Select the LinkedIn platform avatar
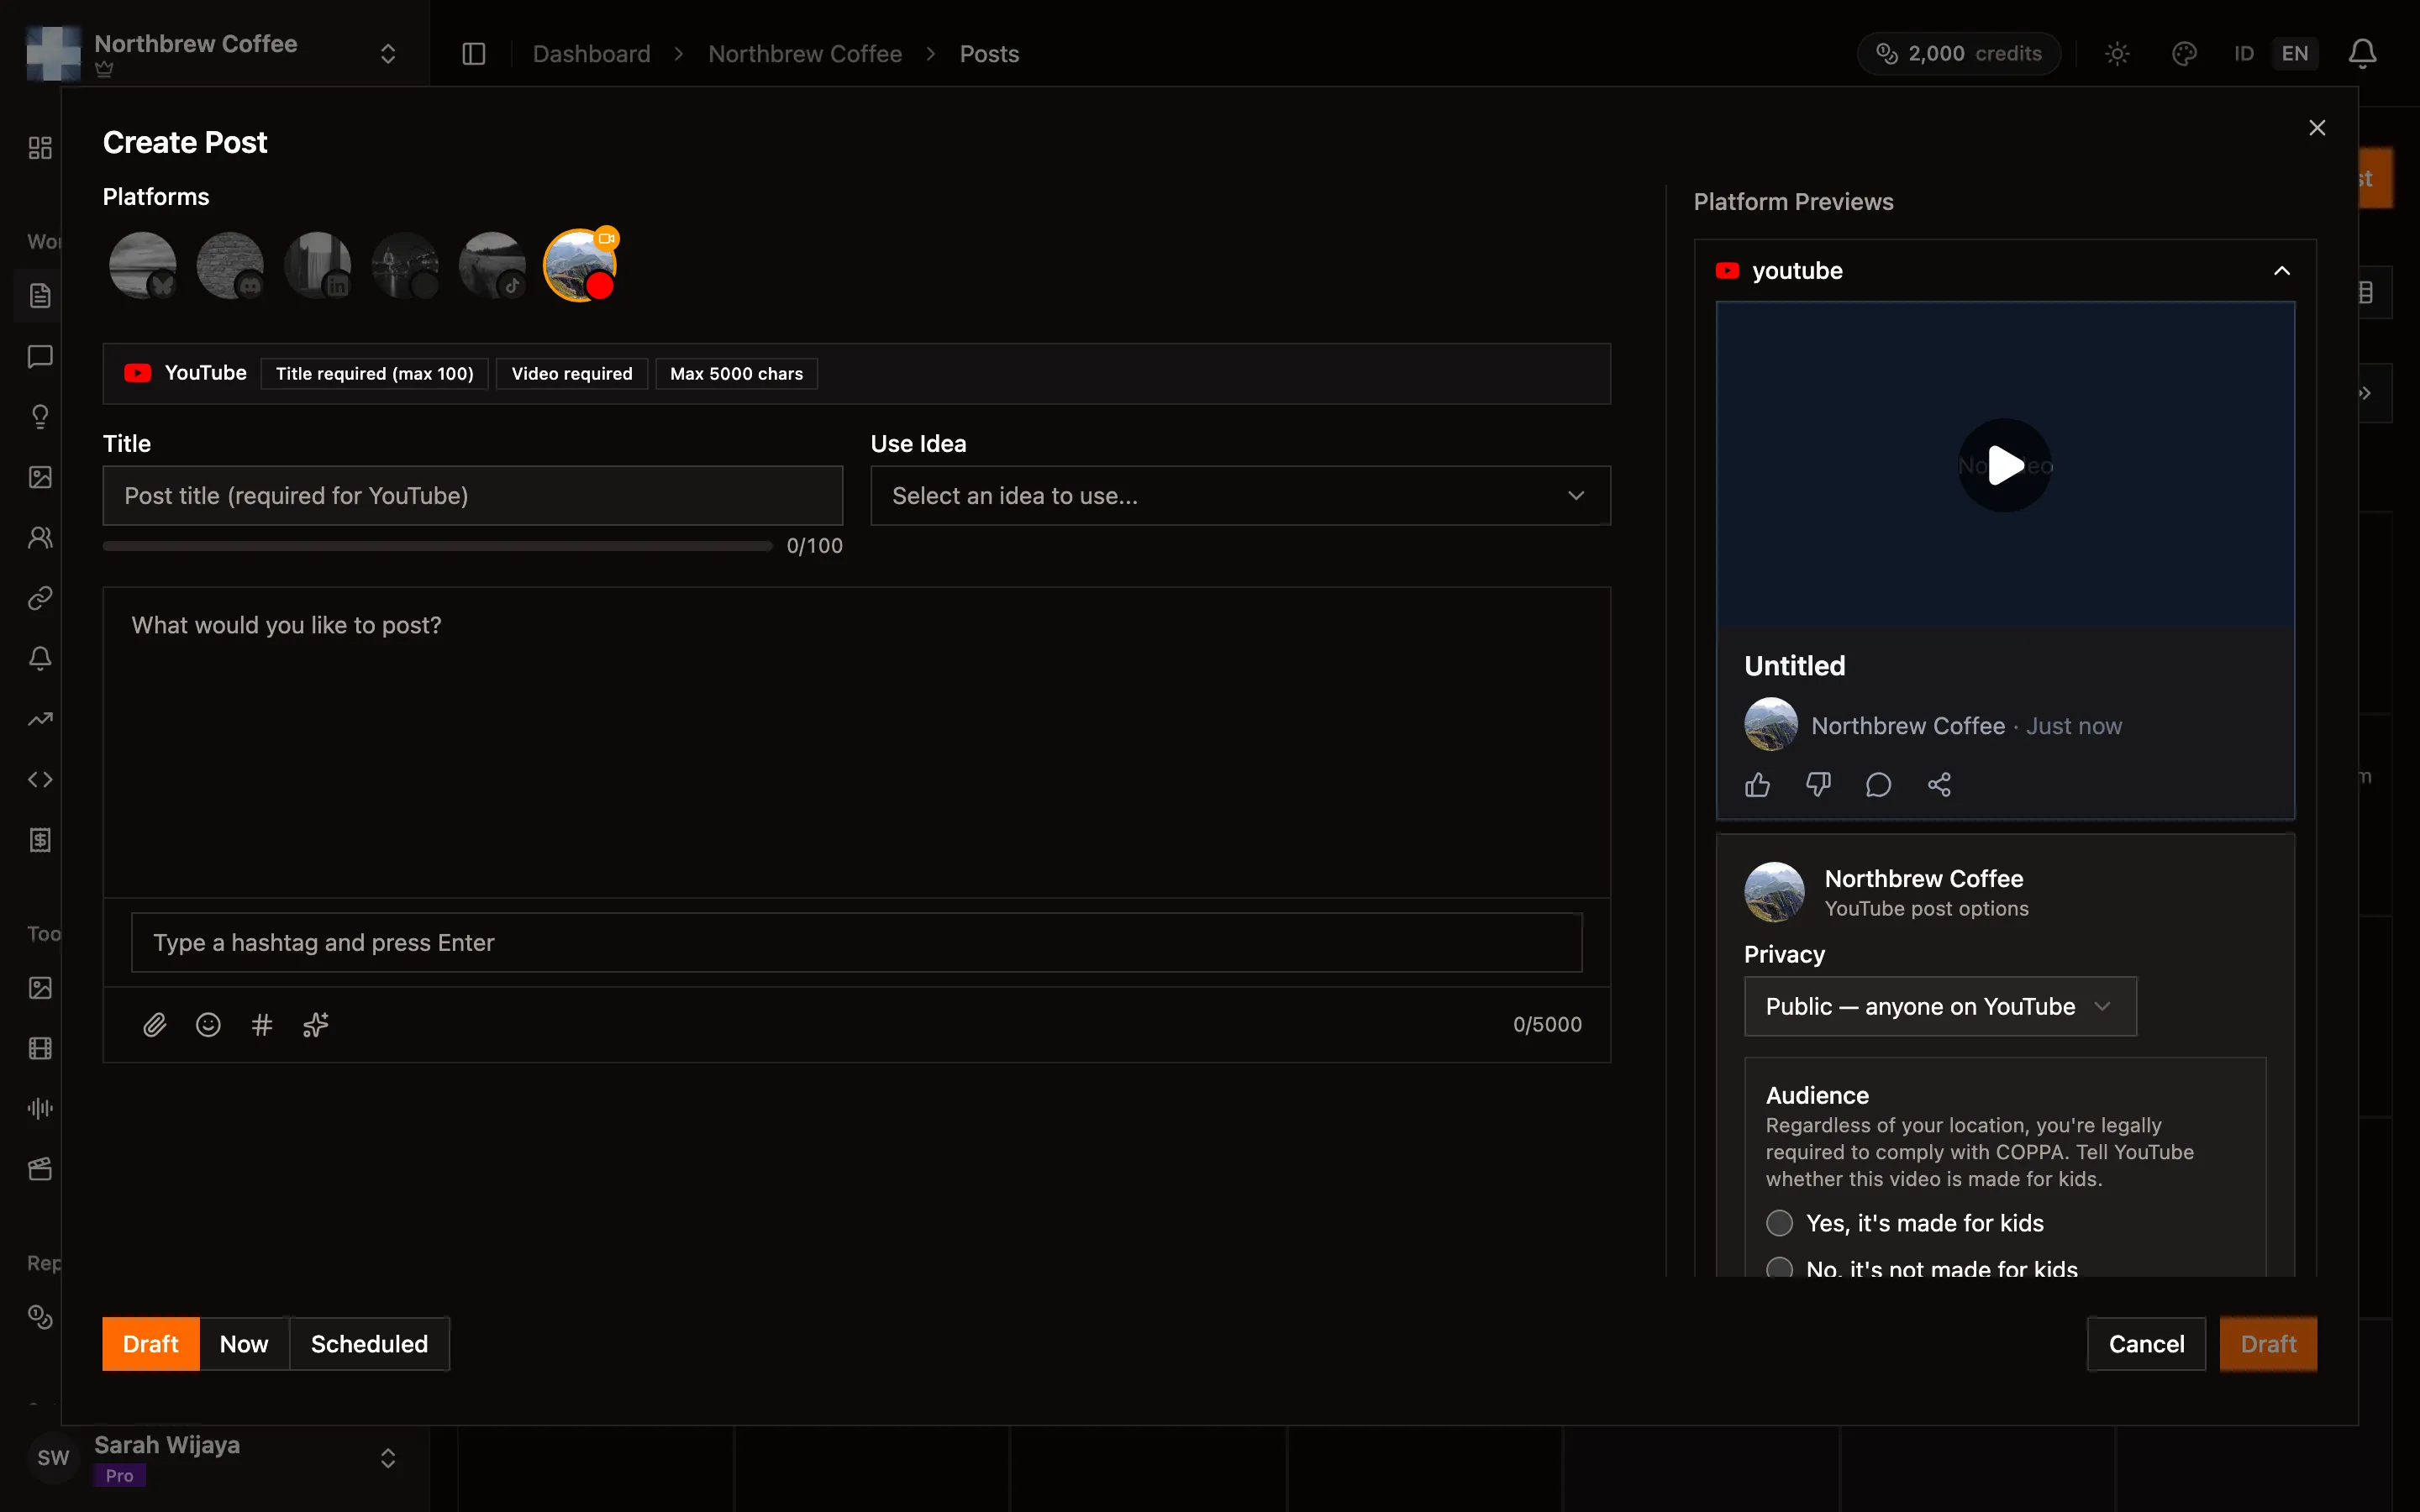The height and width of the screenshot is (1512, 2420). [x=318, y=265]
